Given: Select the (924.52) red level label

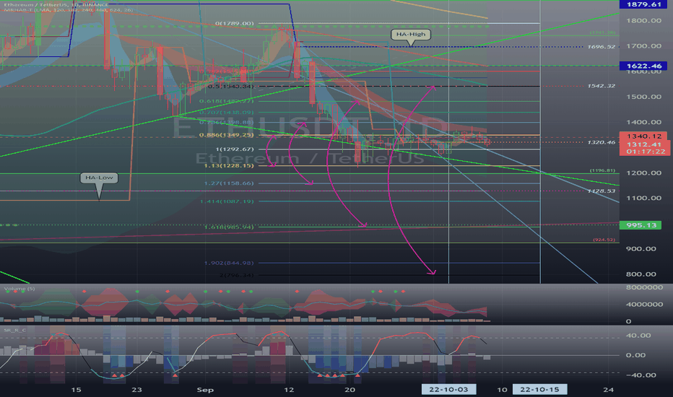Looking at the screenshot, I should pyautogui.click(x=604, y=240).
